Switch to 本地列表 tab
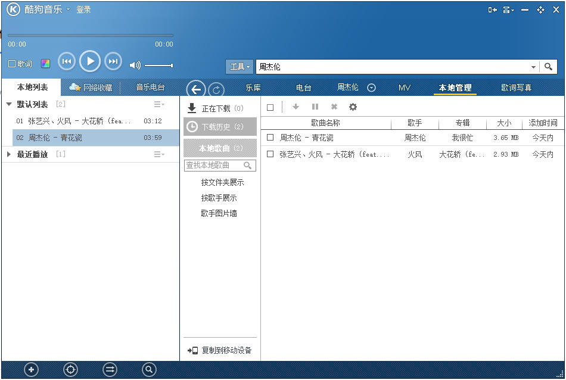Image resolution: width=566 pixels, height=380 pixels. [32, 88]
